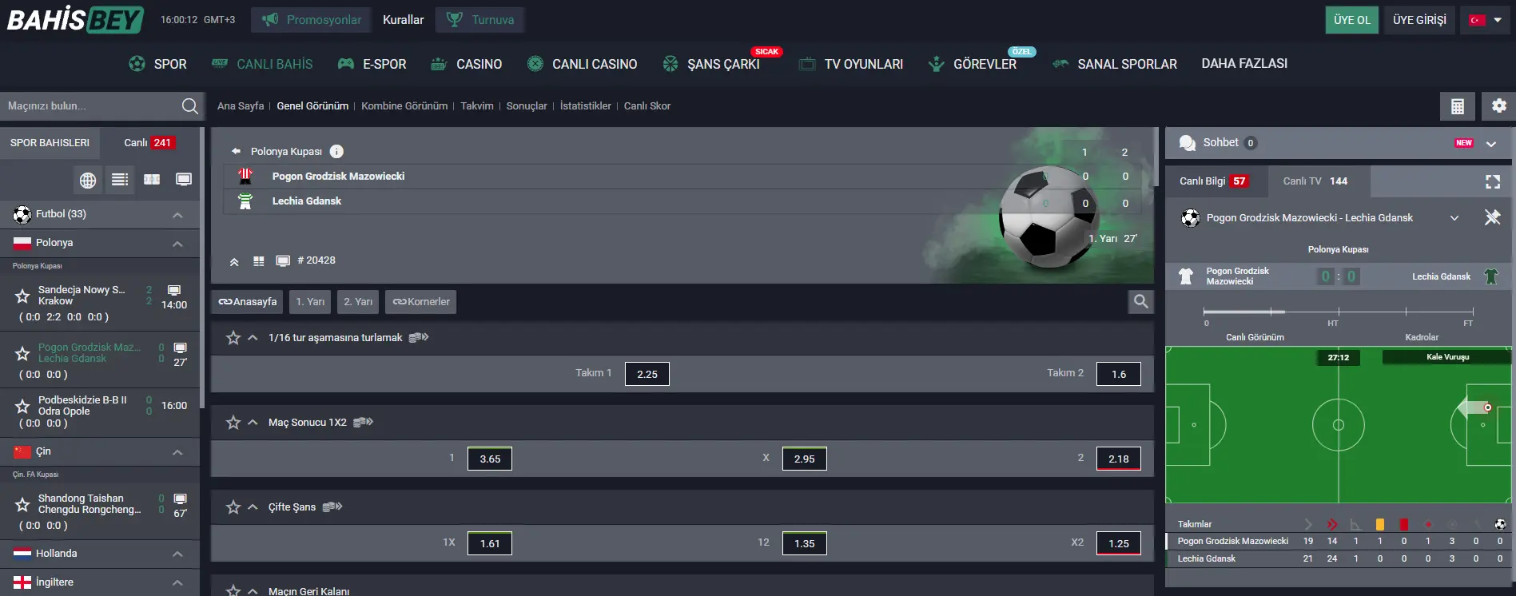This screenshot has width=1516, height=596.
Task: Select the list view icon in sidebar
Action: pyautogui.click(x=120, y=180)
